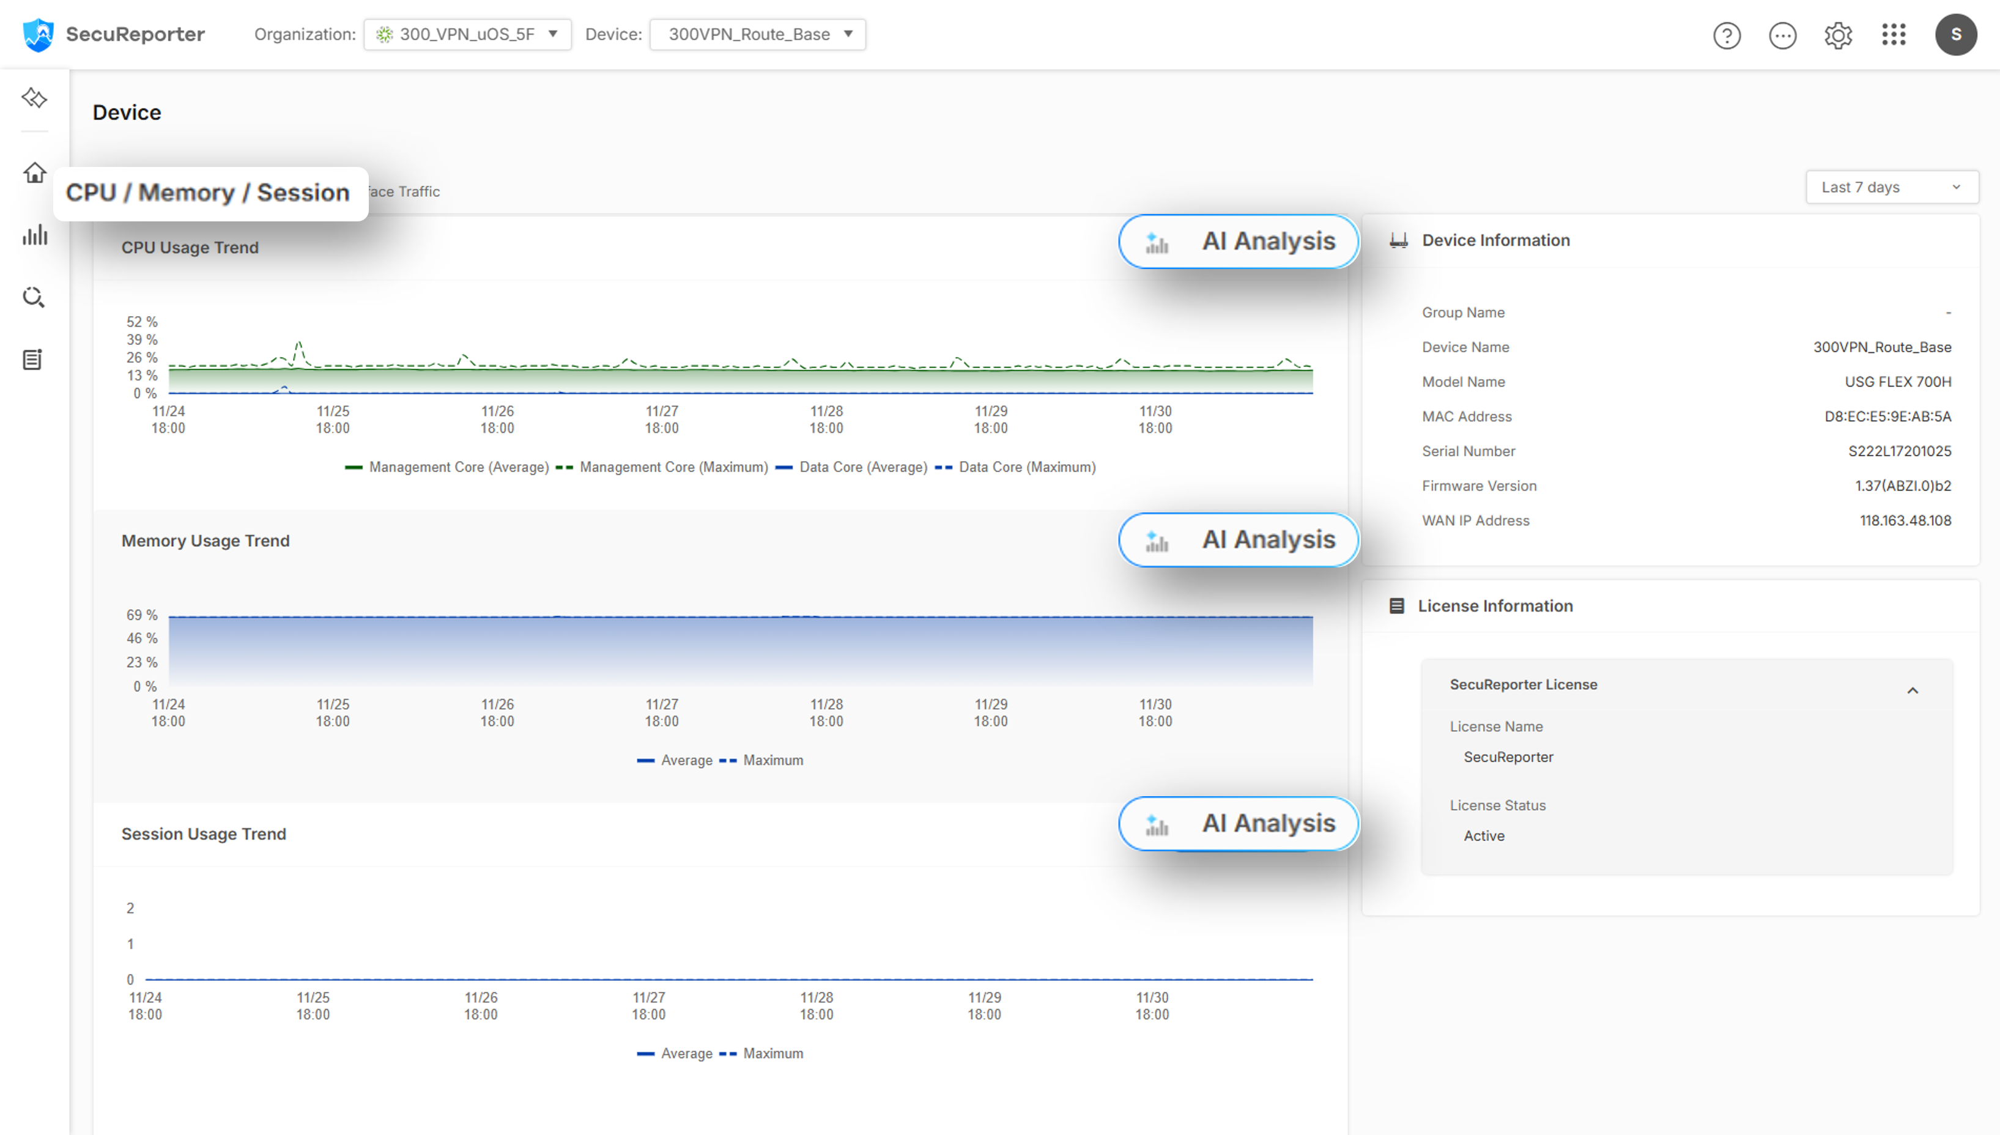
Task: Click AI Analysis for Memory Usage Trend
Action: click(1238, 539)
